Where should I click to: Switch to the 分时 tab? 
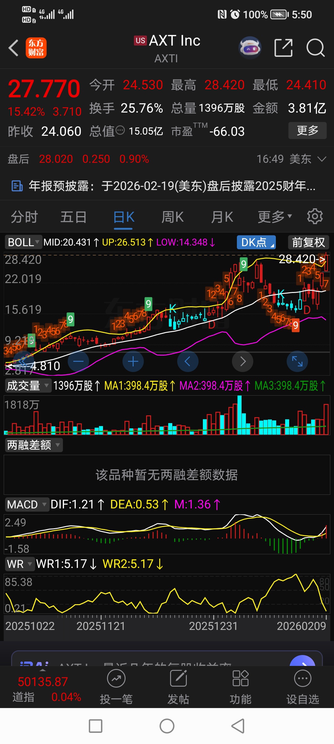pyautogui.click(x=24, y=217)
